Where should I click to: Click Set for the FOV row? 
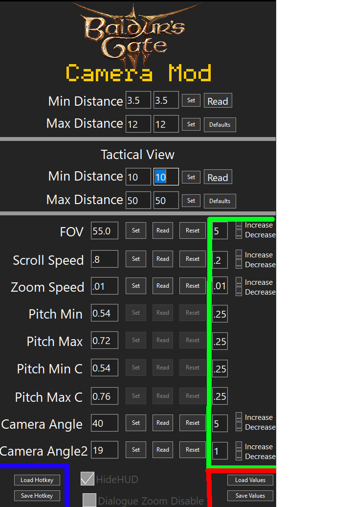point(136,230)
